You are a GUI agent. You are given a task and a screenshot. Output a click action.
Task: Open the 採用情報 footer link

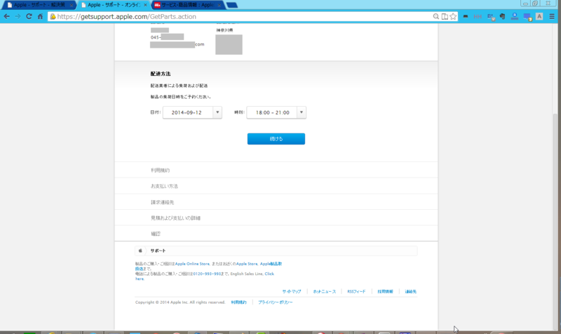pyautogui.click(x=385, y=291)
